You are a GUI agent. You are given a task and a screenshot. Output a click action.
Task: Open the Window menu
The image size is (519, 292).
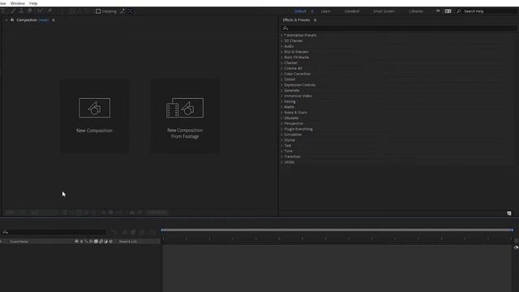point(18,3)
